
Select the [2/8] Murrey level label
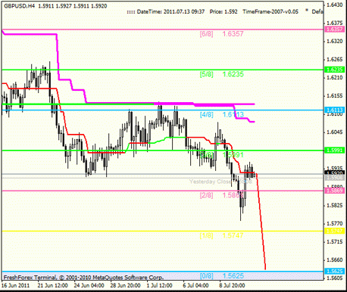206,195
